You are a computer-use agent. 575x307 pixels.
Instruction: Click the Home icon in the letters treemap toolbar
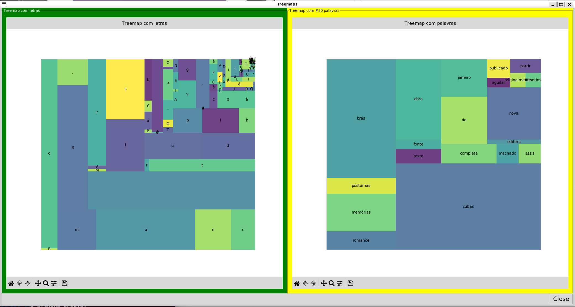(x=11, y=283)
